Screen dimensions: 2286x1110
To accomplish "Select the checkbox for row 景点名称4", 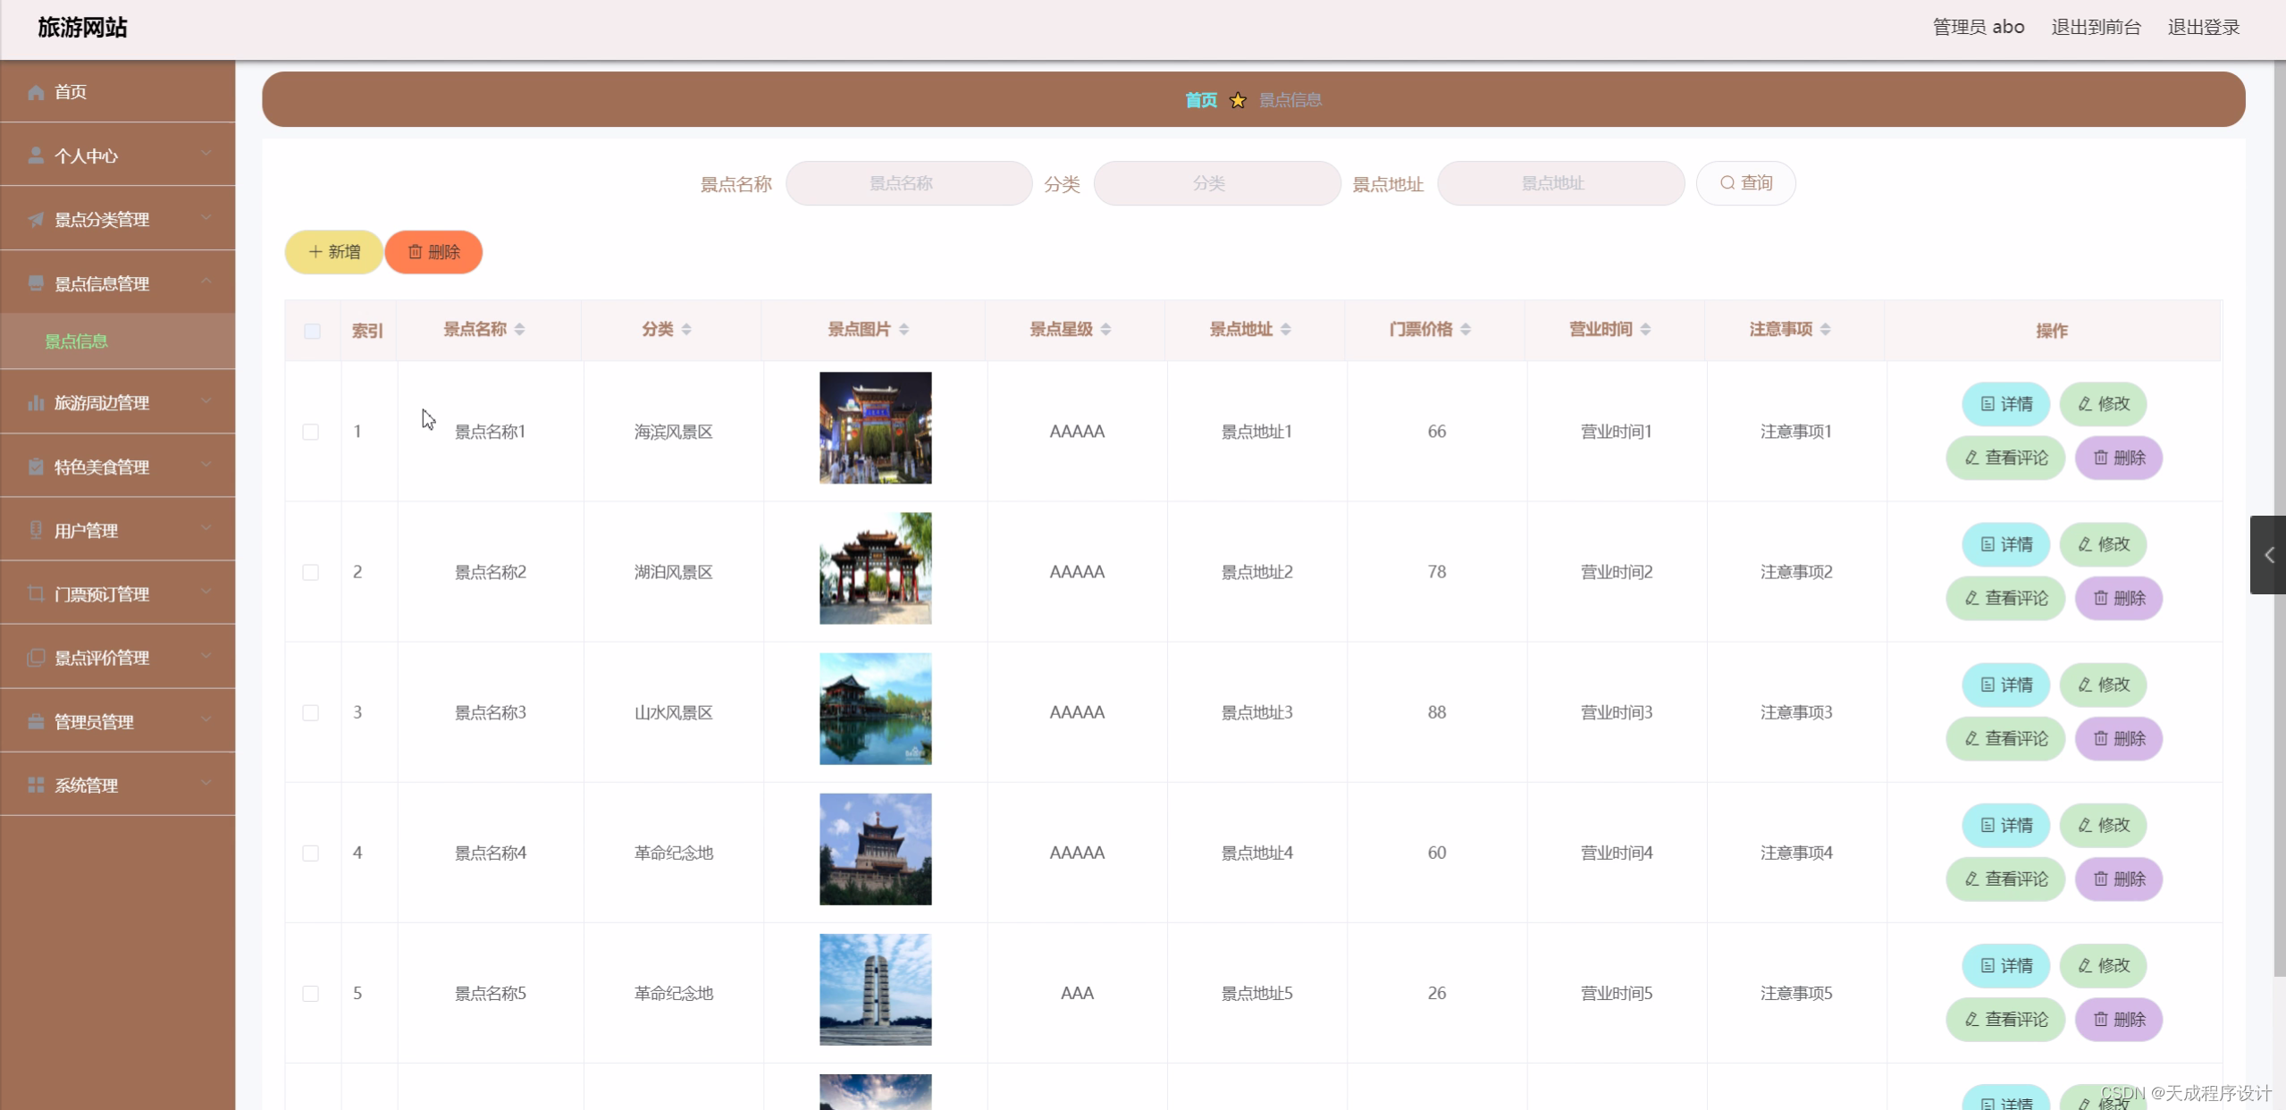I will click(x=310, y=854).
